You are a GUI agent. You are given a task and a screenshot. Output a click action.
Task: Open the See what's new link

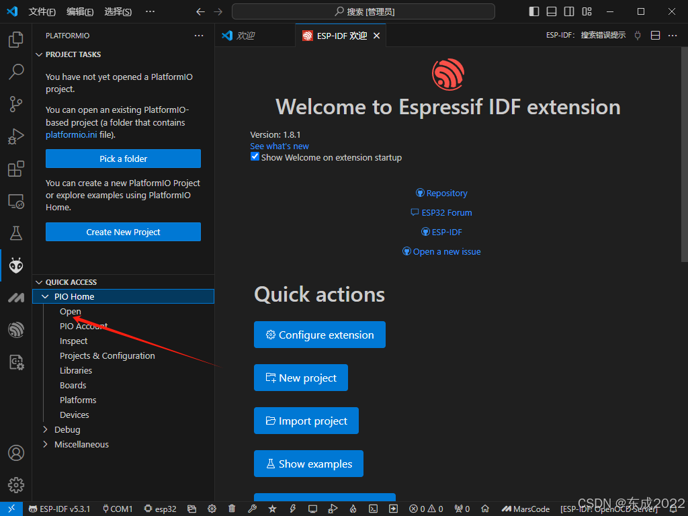point(279,146)
